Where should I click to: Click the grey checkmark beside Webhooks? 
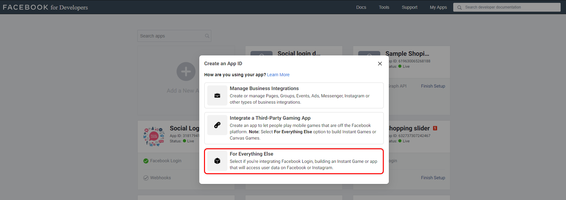146,178
